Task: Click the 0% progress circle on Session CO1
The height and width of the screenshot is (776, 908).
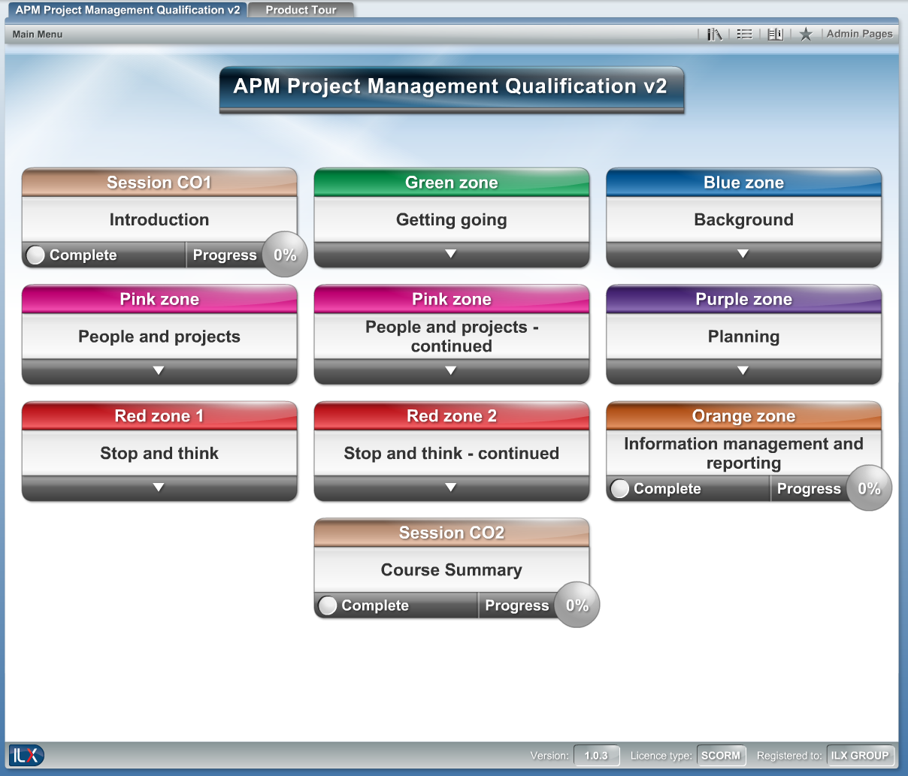Action: point(284,255)
